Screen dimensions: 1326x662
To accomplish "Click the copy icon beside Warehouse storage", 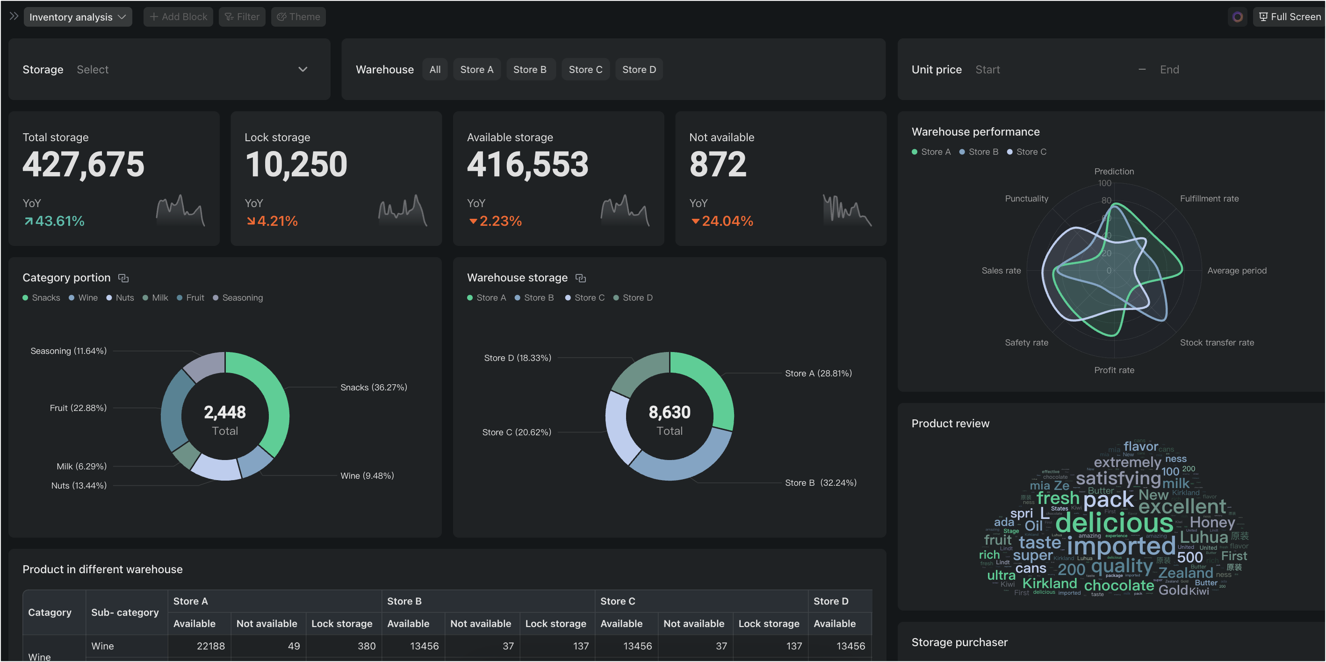I will [x=581, y=278].
